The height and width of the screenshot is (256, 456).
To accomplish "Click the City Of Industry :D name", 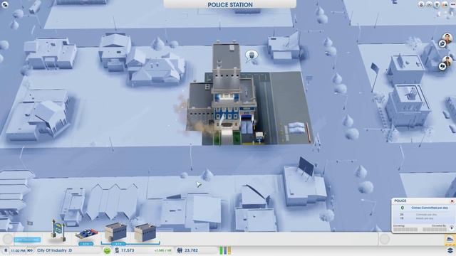I will coord(55,250).
